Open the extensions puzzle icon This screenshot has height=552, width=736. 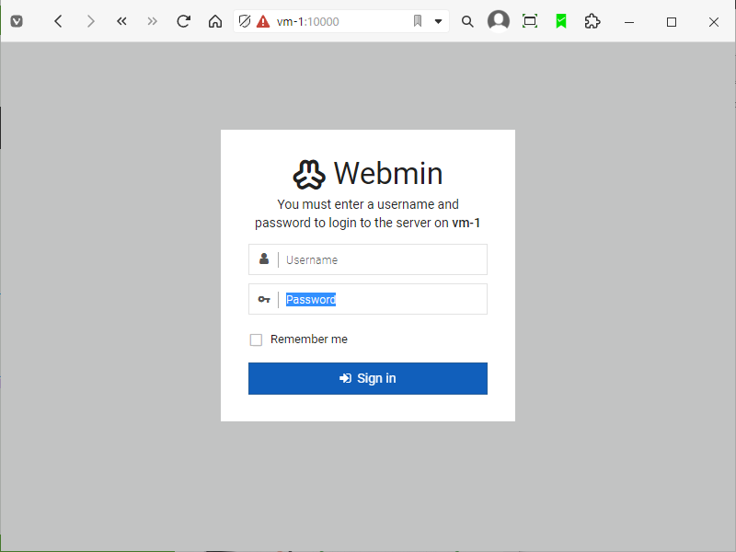coord(592,21)
